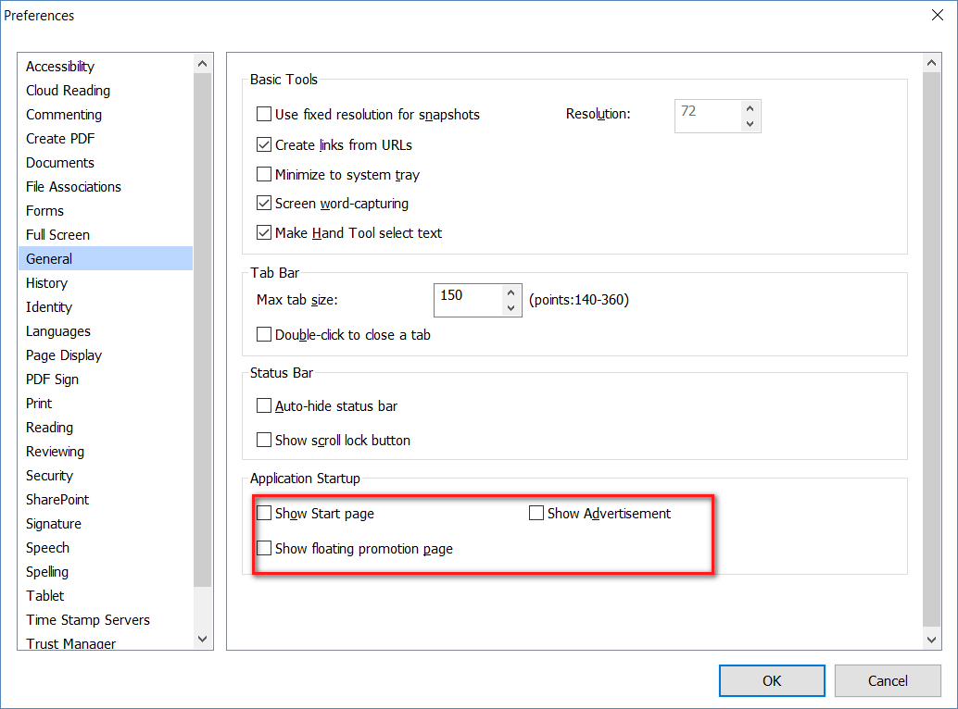Cancel the Preferences dialog
This screenshot has width=958, height=709.
[x=887, y=680]
